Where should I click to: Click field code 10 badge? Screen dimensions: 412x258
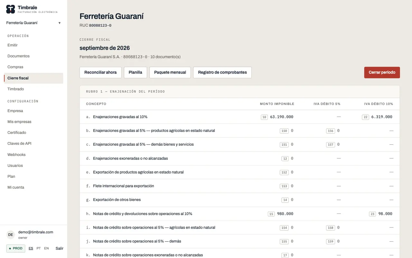[x=264, y=117]
